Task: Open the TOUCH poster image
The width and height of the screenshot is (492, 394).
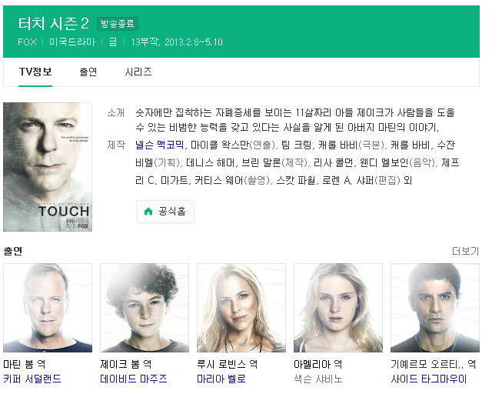Action: pos(48,167)
